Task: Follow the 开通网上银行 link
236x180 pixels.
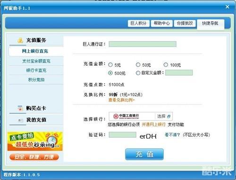Action: coord(154,125)
